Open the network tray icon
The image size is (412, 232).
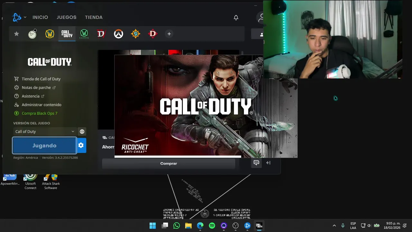coord(363,226)
